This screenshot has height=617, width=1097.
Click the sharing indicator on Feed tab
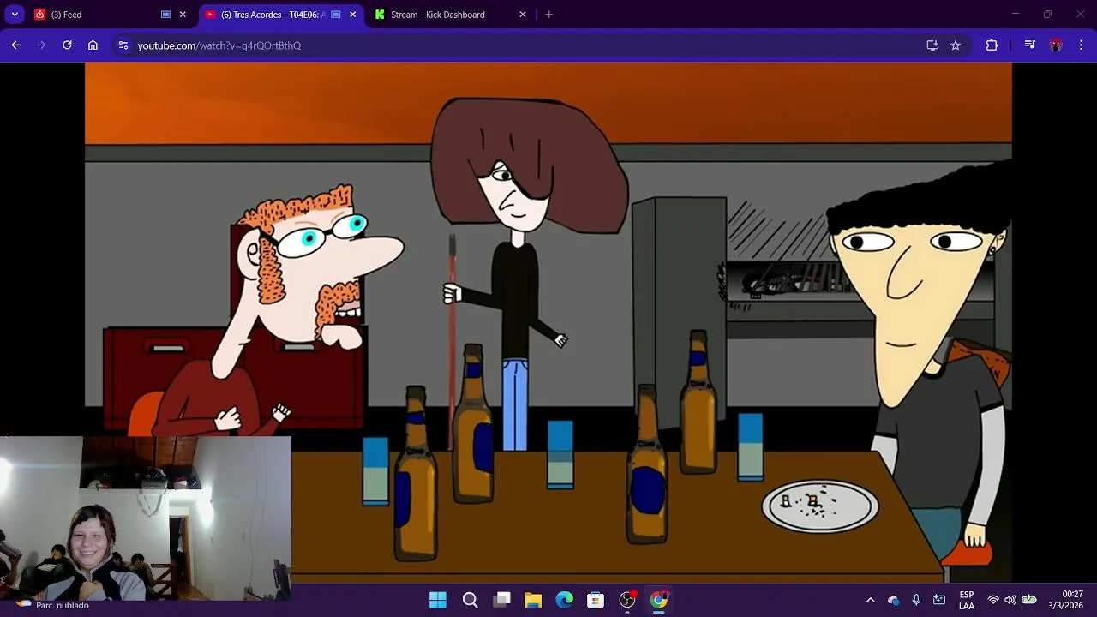(166, 15)
